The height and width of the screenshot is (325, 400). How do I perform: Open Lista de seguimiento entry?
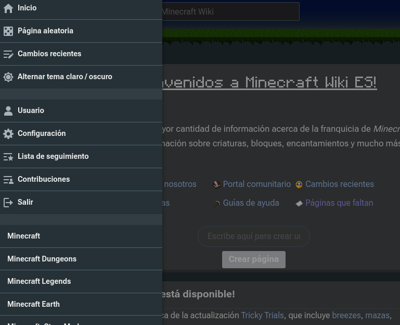(81, 157)
